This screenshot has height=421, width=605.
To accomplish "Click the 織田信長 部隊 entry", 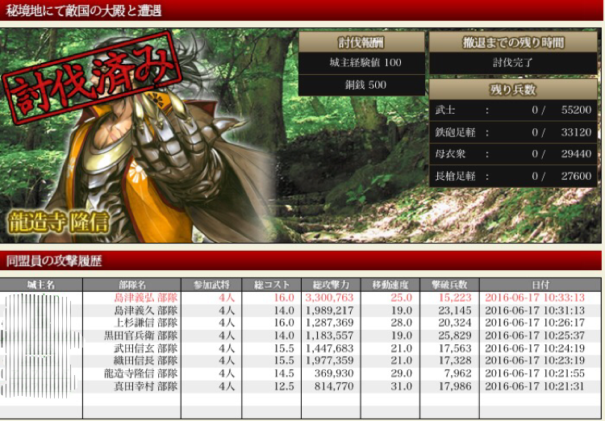I will tap(146, 361).
